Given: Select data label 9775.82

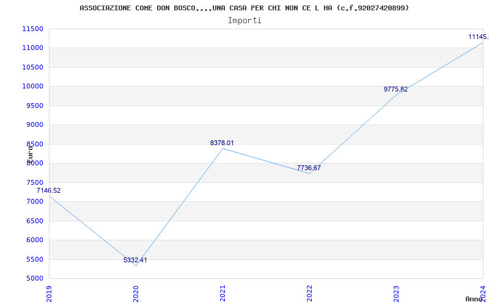Looking at the screenshot, I should tap(395, 89).
